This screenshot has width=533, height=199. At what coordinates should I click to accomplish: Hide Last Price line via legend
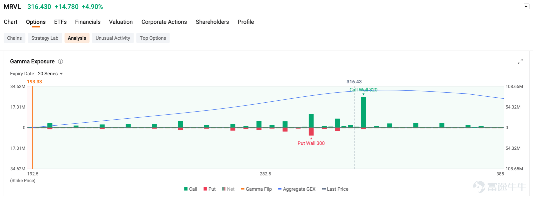335,189
